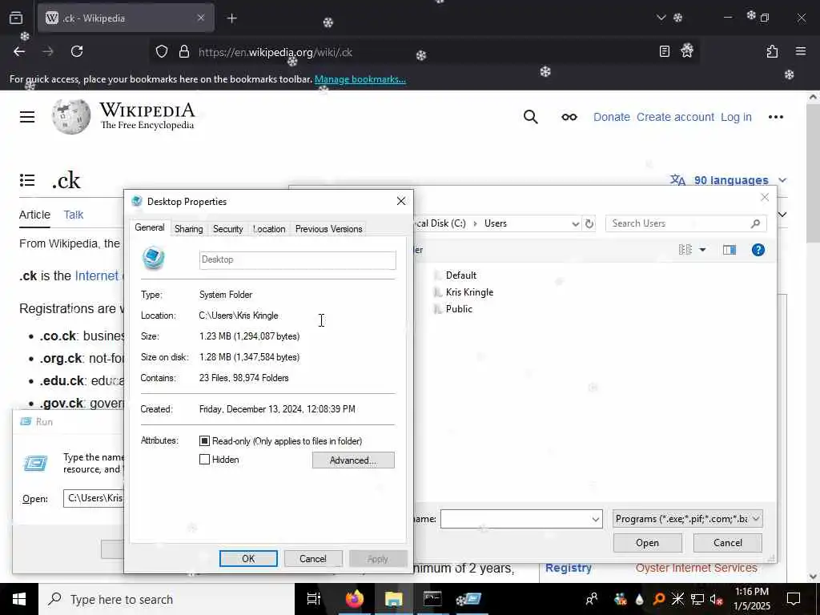Open a new browser tab

point(231,18)
